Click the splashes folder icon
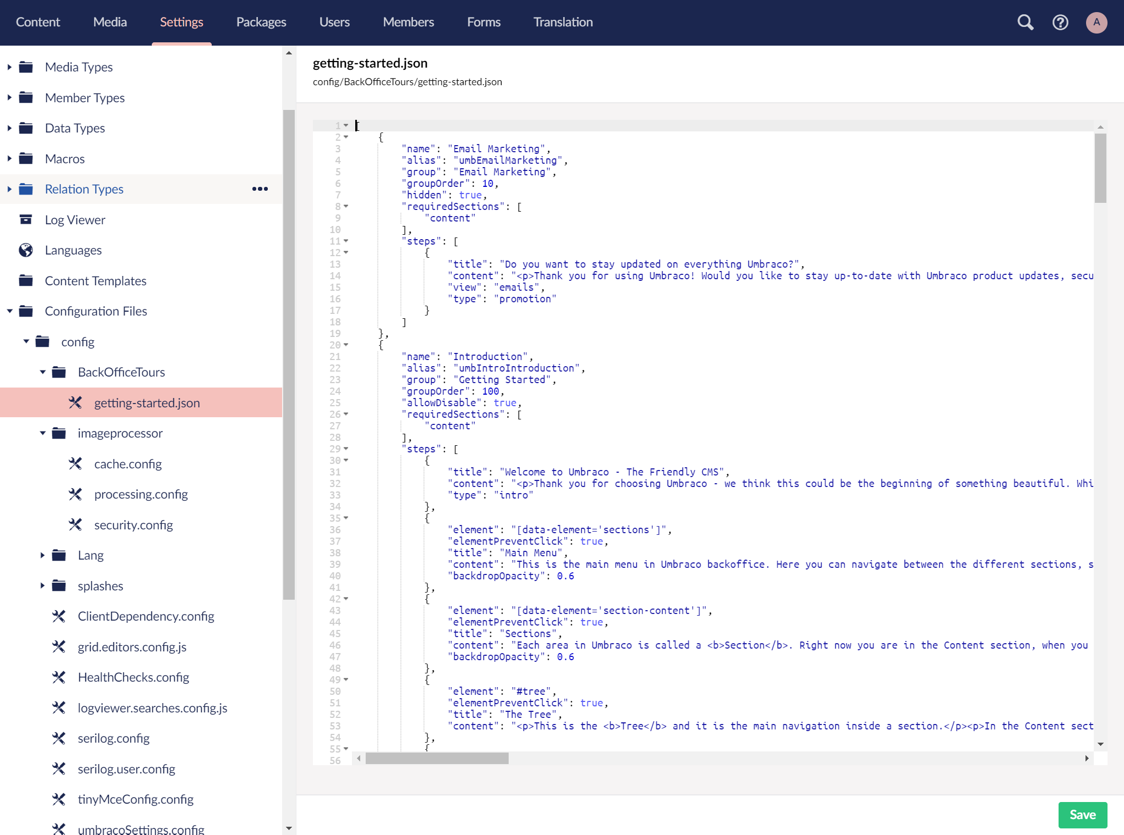This screenshot has height=835, width=1124. click(59, 586)
